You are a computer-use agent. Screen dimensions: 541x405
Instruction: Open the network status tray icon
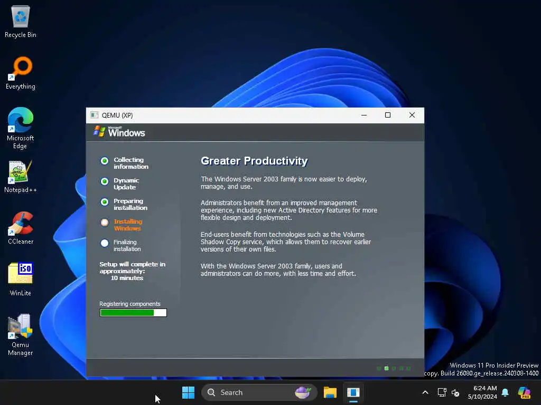(x=442, y=392)
